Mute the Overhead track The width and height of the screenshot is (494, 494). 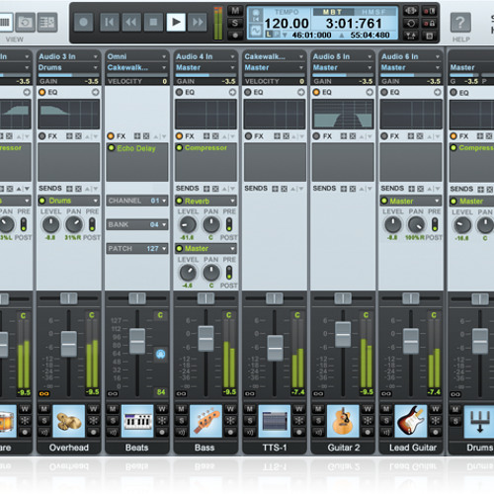tap(44, 409)
